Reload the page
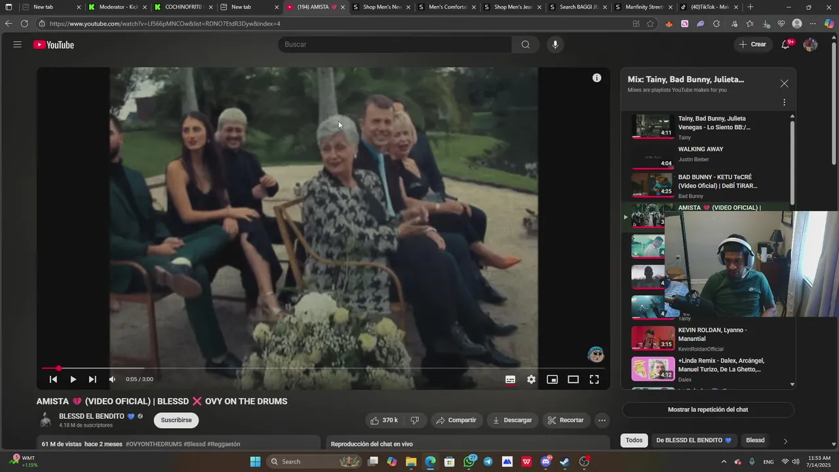 [24, 24]
